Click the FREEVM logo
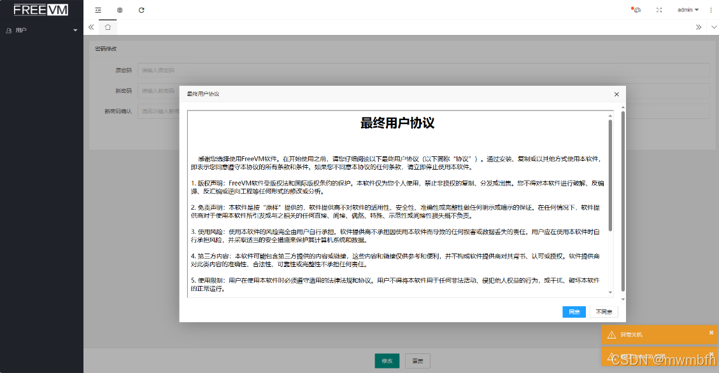Screen dimensions: 719x373 tap(41, 10)
